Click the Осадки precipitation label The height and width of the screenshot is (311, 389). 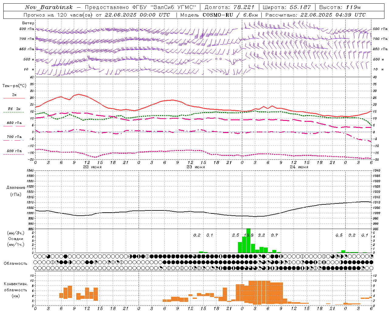point(16,239)
